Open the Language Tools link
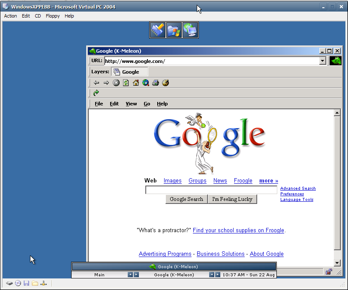348x290 pixels. pos(297,199)
